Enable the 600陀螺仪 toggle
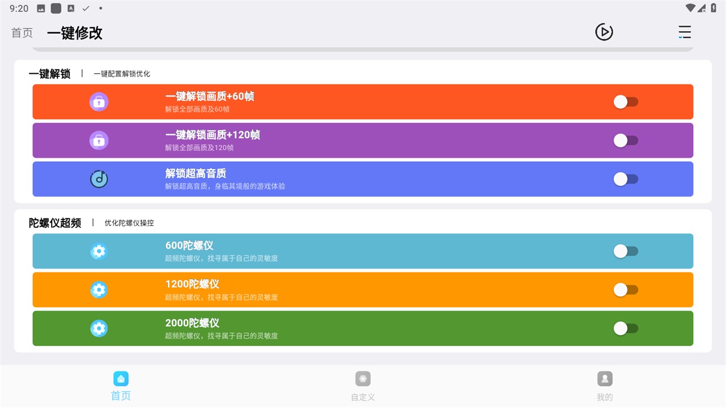This screenshot has height=408, width=726. pyautogui.click(x=626, y=251)
